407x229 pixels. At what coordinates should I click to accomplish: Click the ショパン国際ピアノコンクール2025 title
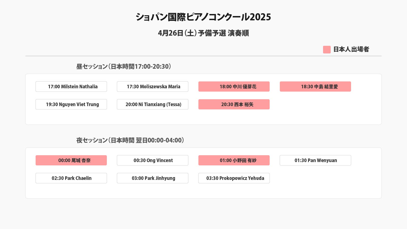point(203,17)
